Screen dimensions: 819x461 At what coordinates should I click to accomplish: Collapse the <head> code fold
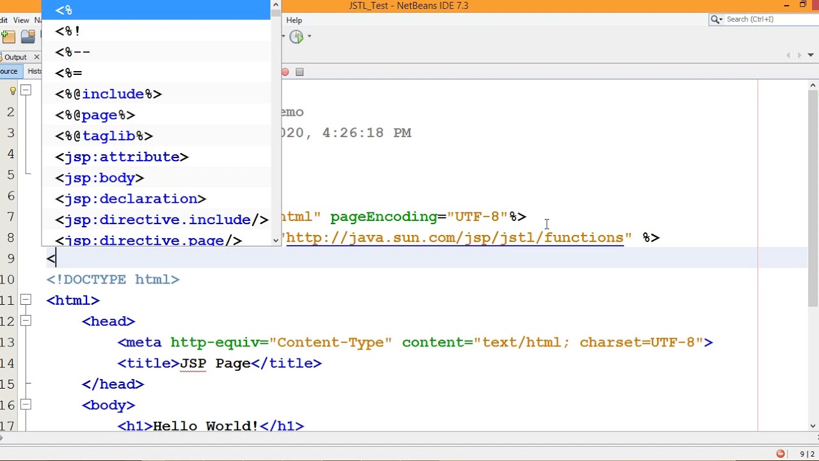pyautogui.click(x=26, y=321)
